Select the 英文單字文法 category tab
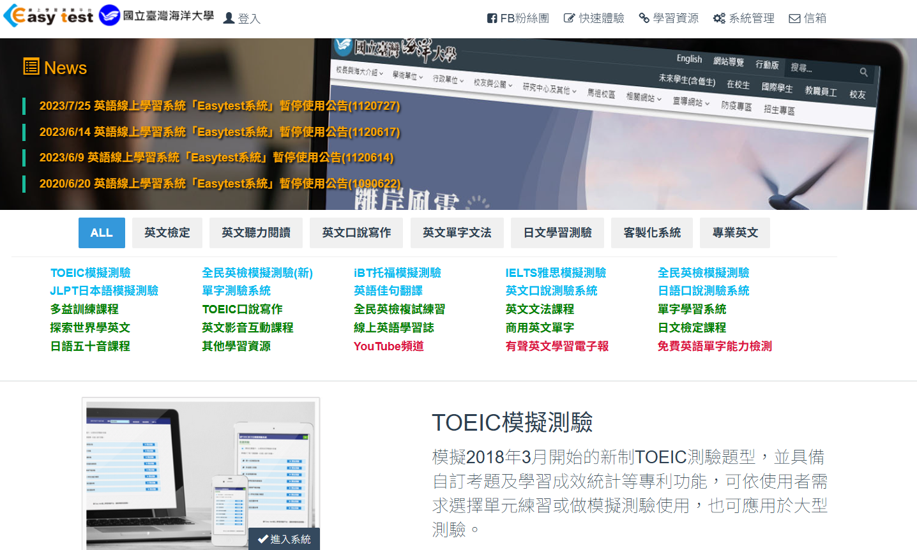This screenshot has height=550, width=917. point(457,233)
